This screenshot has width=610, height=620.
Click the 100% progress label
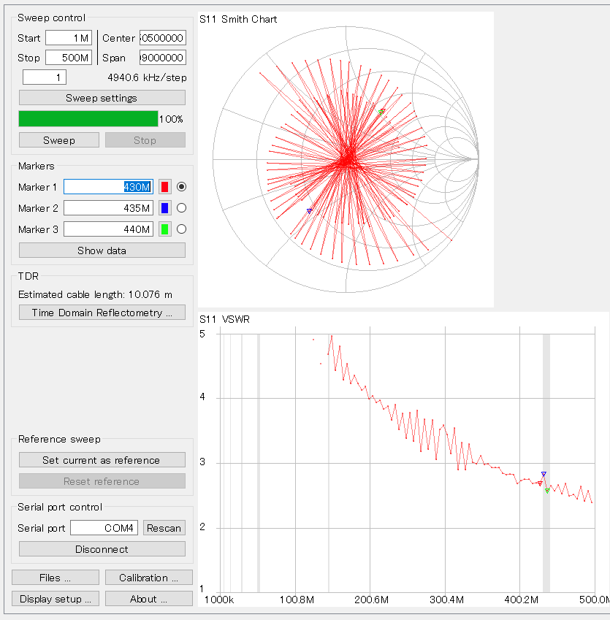pos(171,119)
